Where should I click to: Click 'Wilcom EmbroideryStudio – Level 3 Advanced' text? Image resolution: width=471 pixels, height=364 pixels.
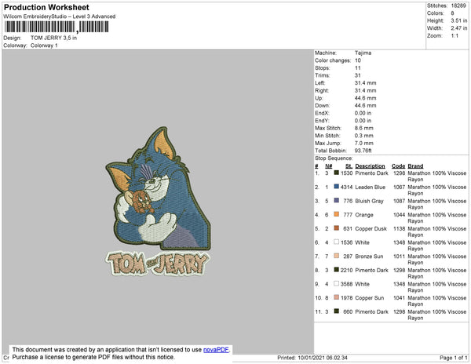[60, 16]
